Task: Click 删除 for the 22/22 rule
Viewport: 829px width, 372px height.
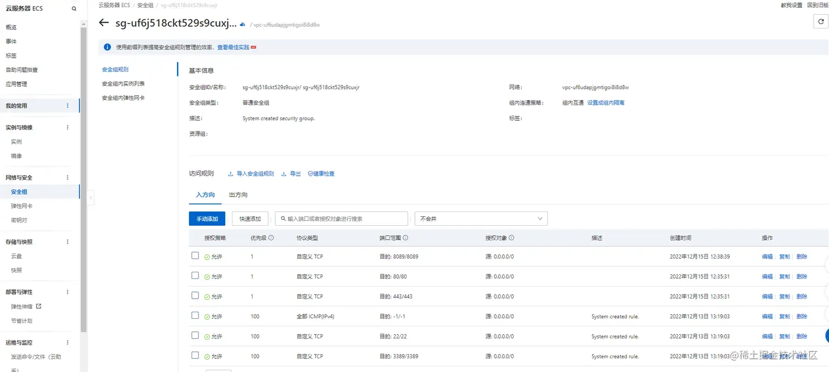Action: pyautogui.click(x=802, y=336)
